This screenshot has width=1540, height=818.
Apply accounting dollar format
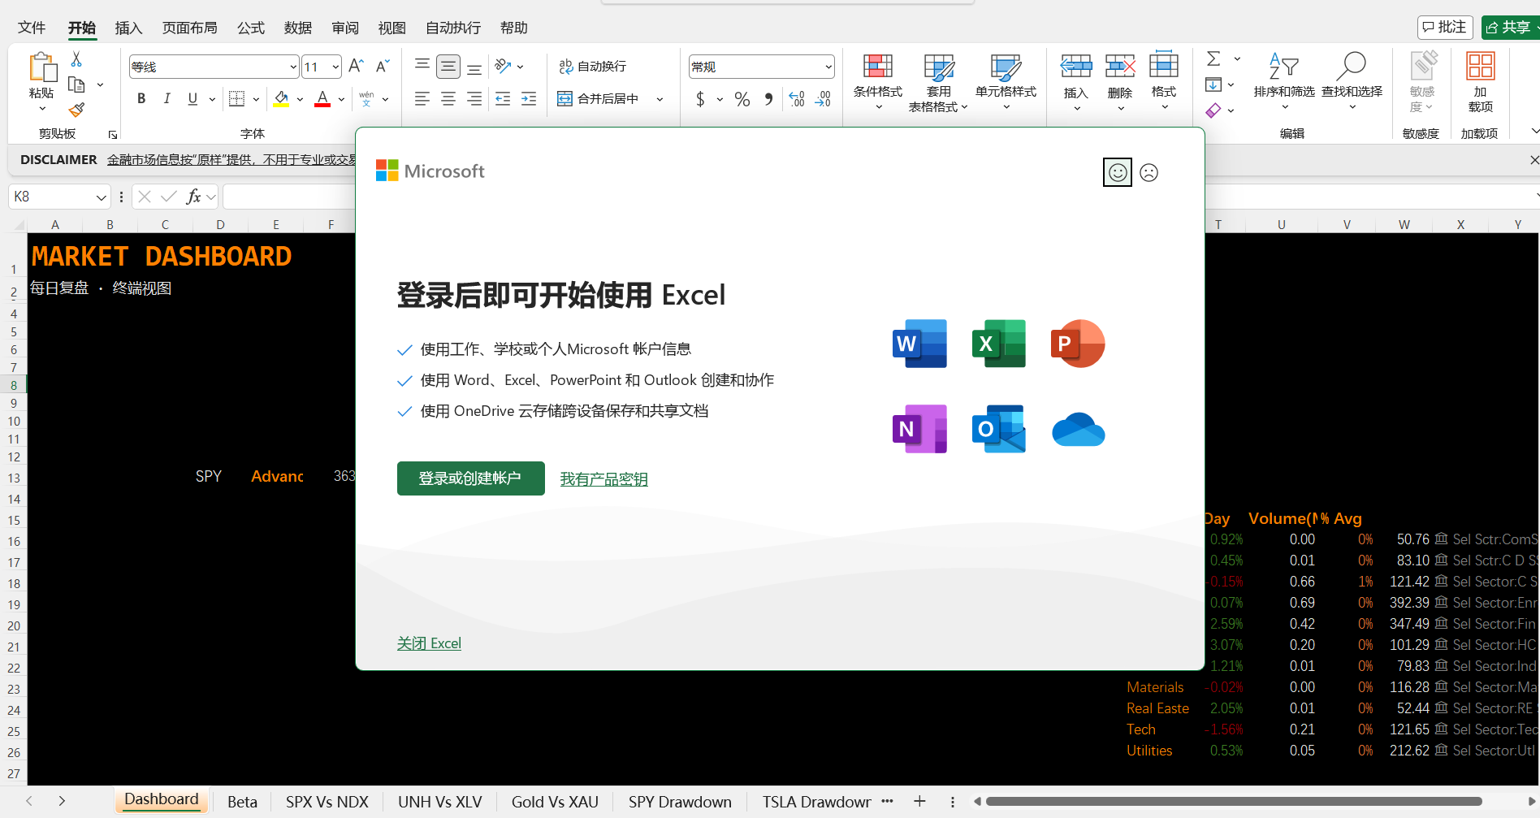click(700, 99)
